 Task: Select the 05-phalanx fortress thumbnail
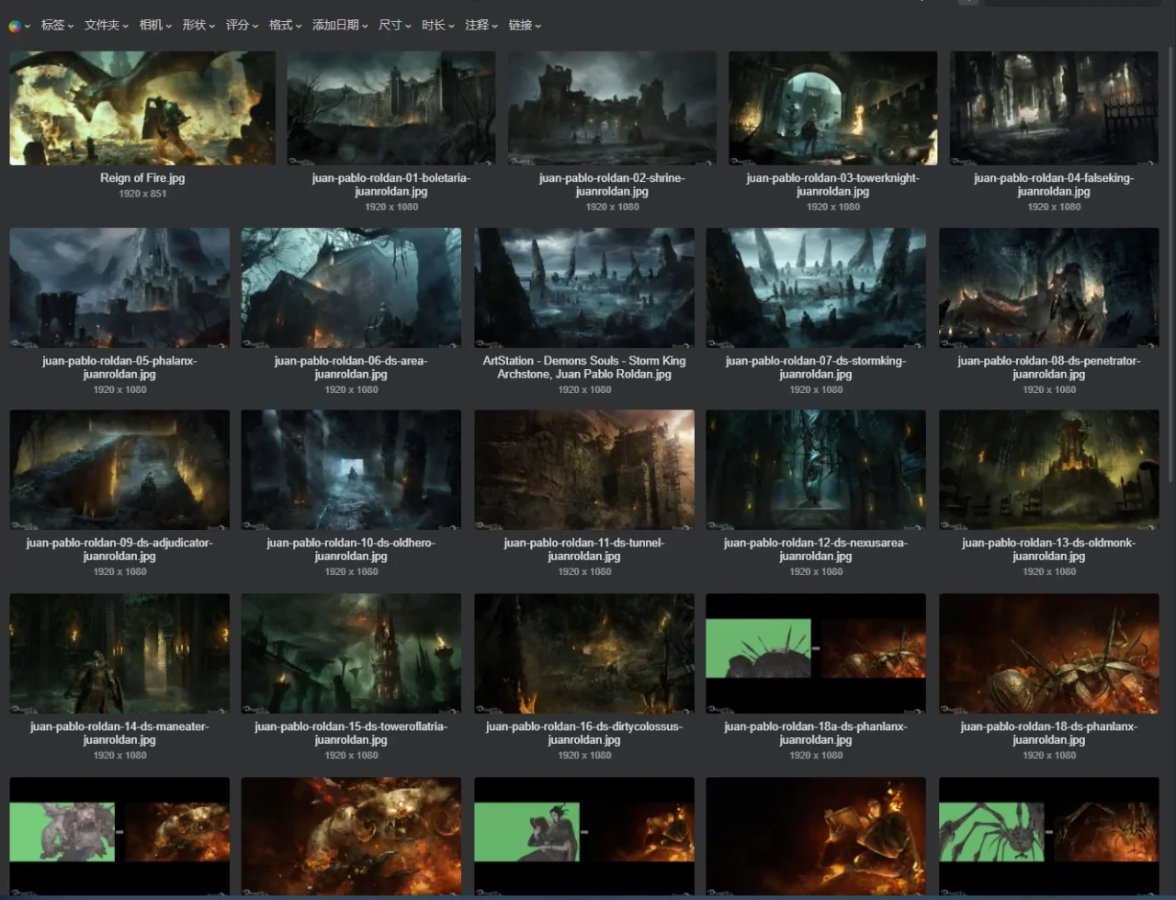(119, 287)
